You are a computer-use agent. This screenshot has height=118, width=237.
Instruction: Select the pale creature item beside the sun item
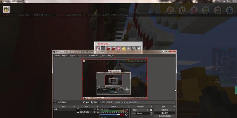pos(129,48)
